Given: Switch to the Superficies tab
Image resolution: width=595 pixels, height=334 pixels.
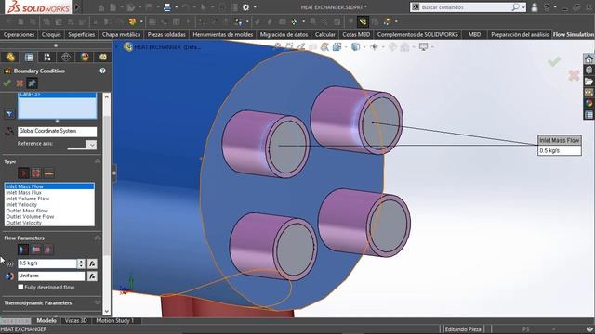Looking at the screenshot, I should [81, 35].
